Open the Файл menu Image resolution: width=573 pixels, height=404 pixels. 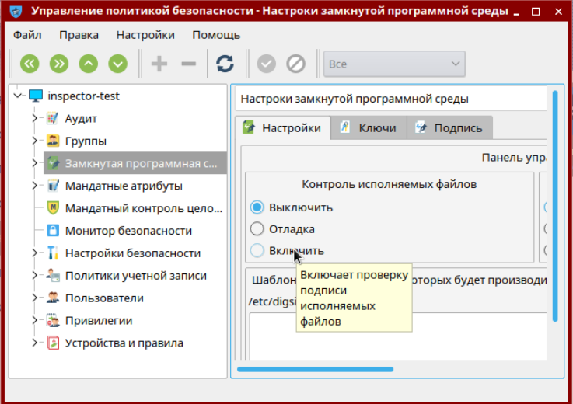point(27,35)
